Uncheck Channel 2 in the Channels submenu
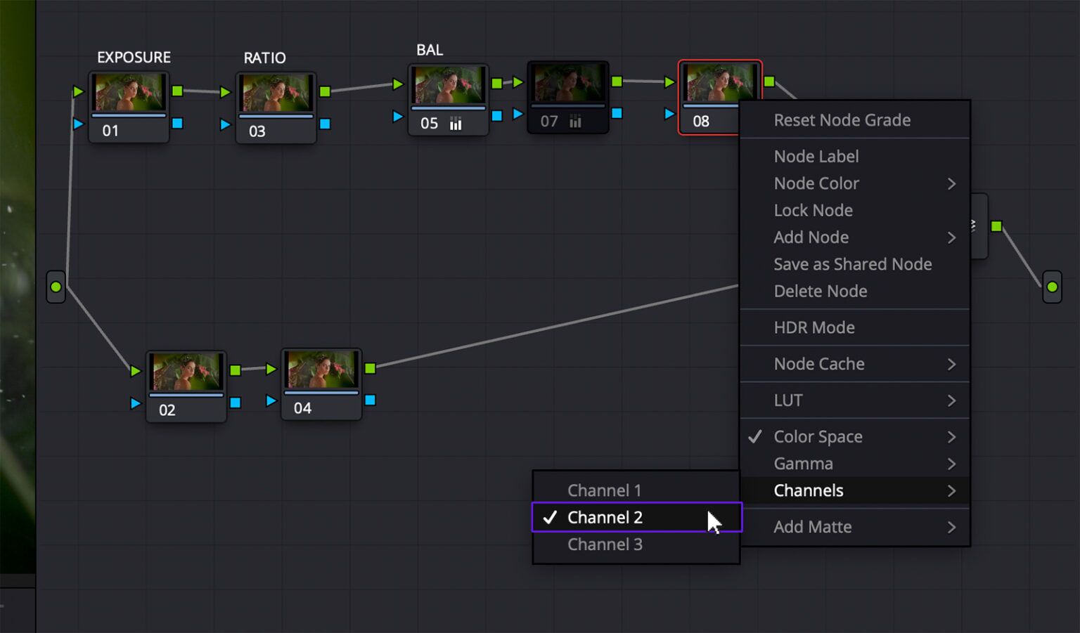The width and height of the screenshot is (1080, 633). click(x=605, y=517)
